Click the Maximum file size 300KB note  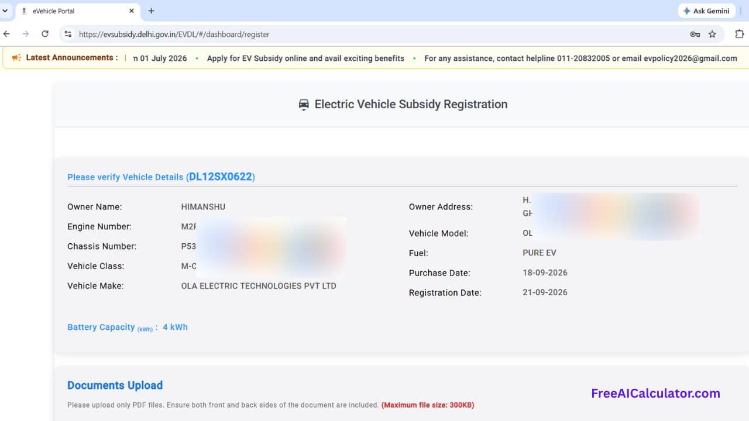coord(428,405)
